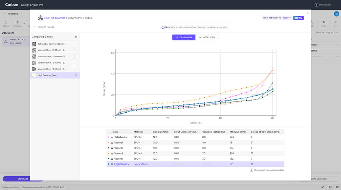Click Carbon logo in header

click(x=11, y=5)
